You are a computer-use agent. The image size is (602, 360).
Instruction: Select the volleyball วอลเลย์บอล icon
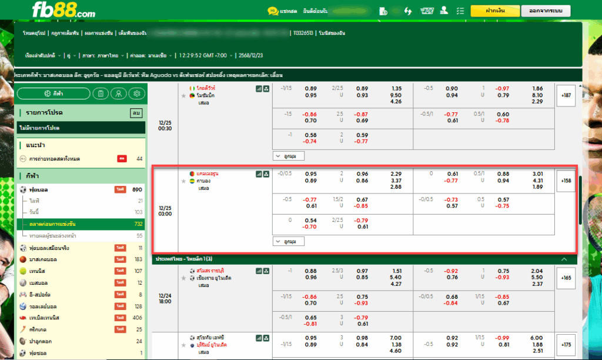(23, 306)
